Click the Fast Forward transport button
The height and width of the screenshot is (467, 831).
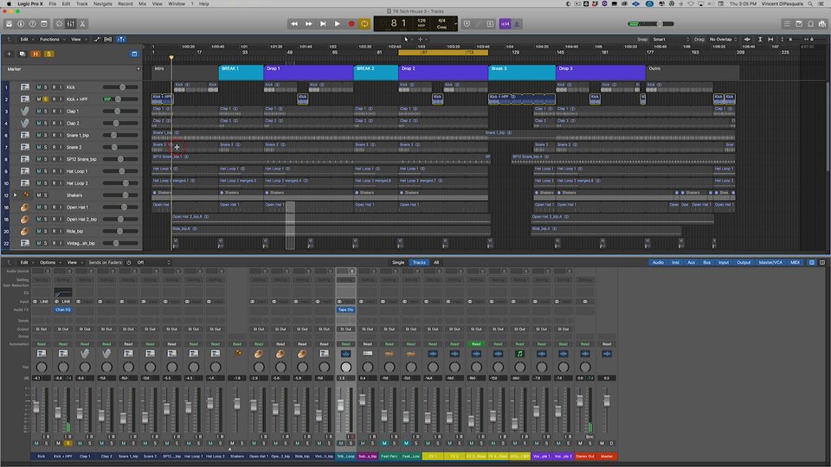[308, 24]
